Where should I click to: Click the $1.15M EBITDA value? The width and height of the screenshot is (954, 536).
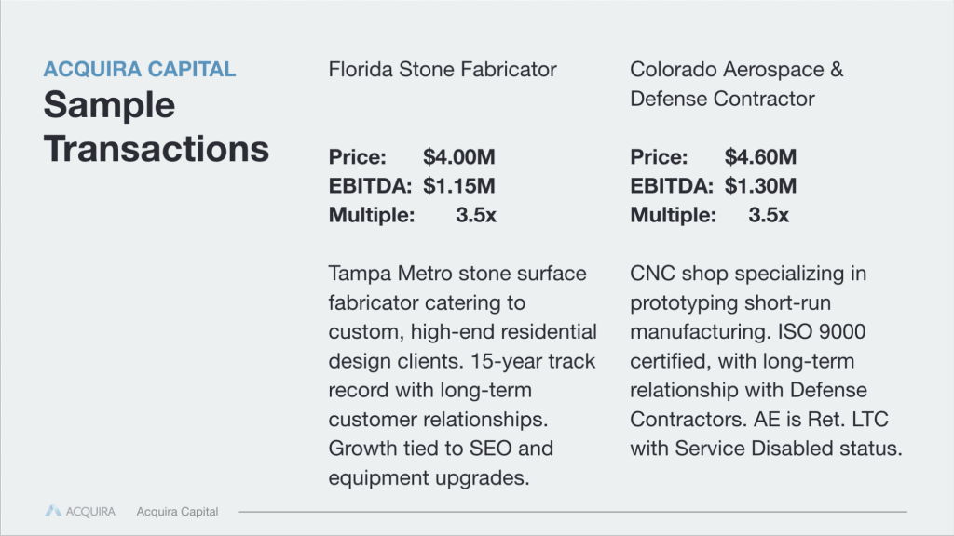click(x=458, y=186)
